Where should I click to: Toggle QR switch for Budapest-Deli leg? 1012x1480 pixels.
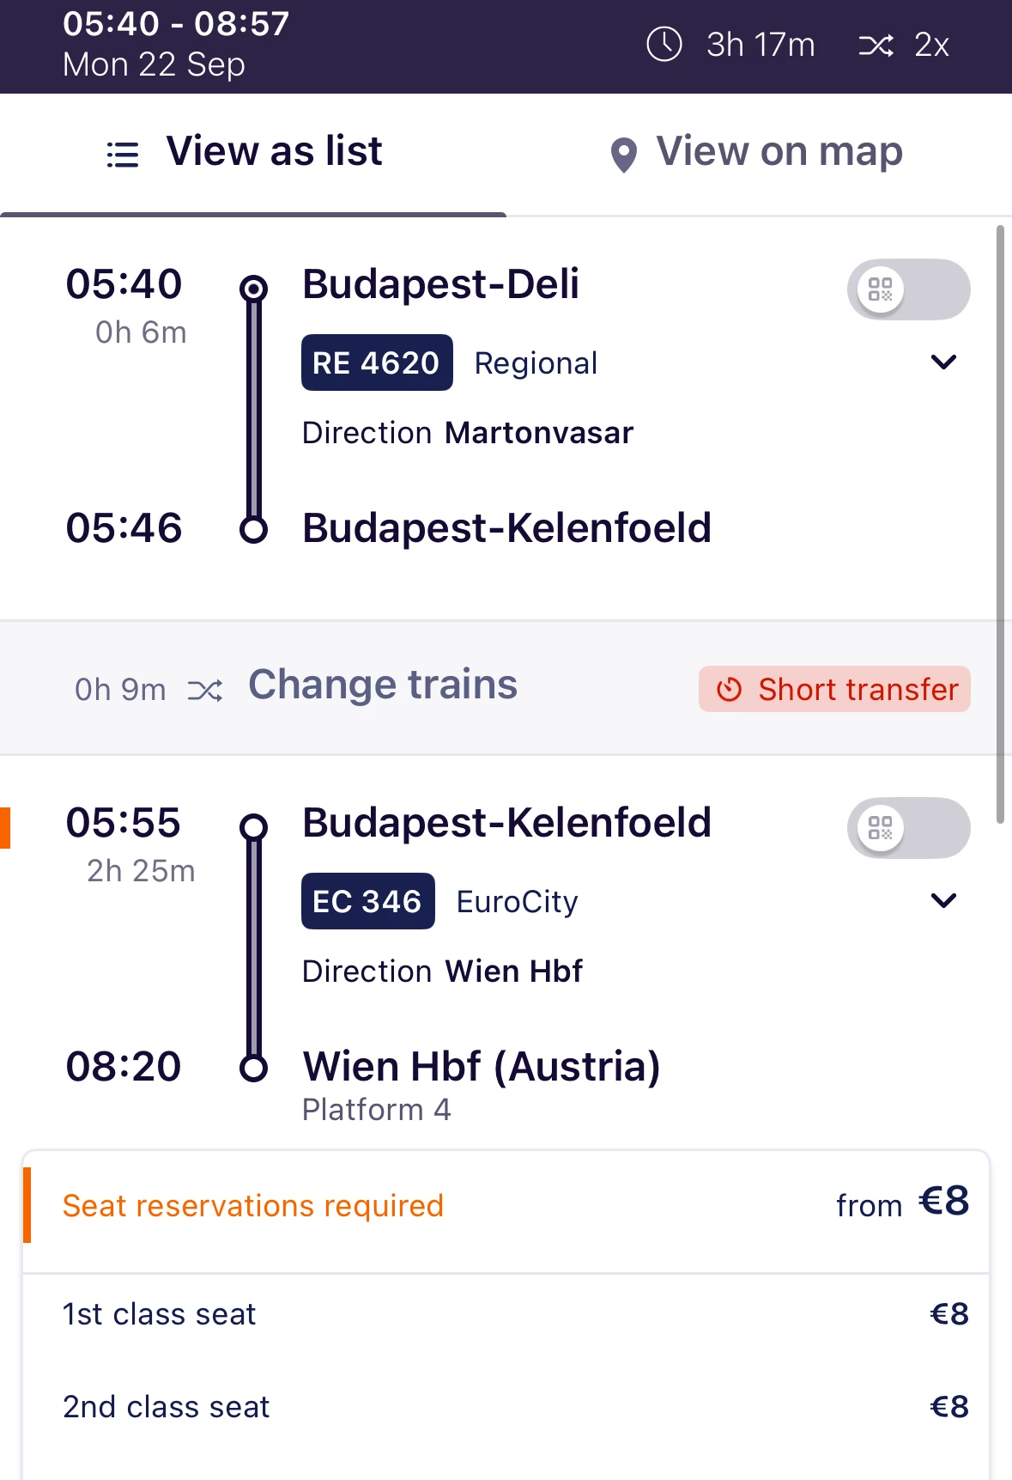click(x=908, y=289)
